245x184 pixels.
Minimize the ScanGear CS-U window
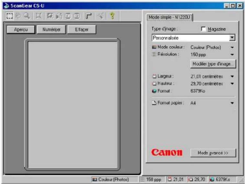227,6
